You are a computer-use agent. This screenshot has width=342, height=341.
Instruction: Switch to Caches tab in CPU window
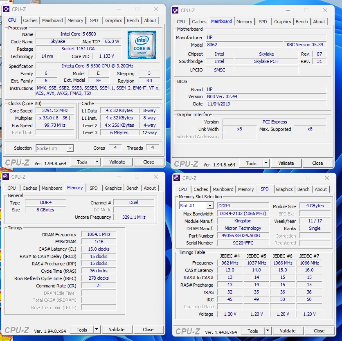click(x=30, y=20)
